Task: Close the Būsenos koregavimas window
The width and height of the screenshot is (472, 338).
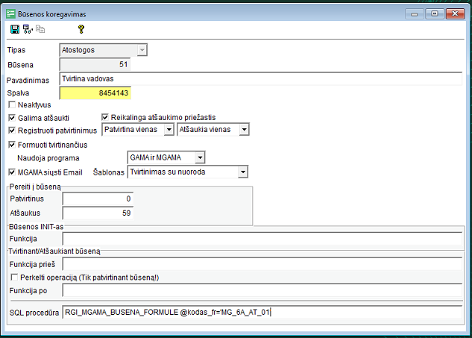Action: (453, 13)
